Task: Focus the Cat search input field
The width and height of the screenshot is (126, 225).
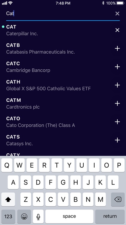Action: pyautogui.click(x=59, y=13)
